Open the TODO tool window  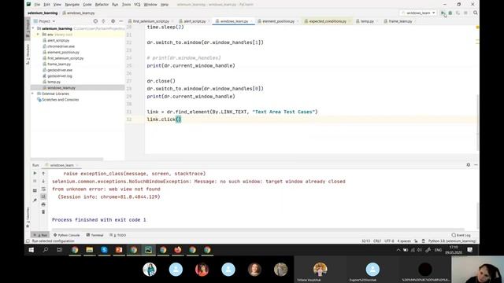point(118,235)
